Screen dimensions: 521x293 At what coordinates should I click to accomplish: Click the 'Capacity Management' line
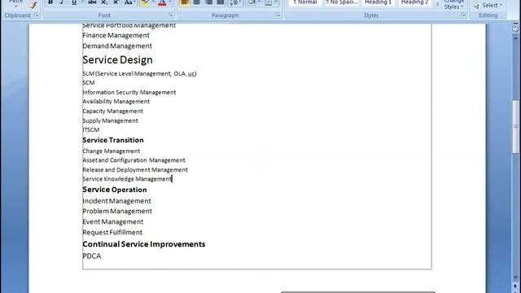(x=112, y=111)
